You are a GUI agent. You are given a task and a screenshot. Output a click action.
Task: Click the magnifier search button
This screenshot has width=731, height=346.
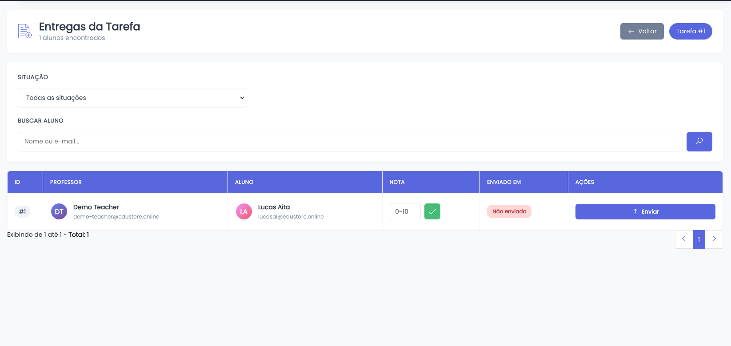click(x=699, y=142)
